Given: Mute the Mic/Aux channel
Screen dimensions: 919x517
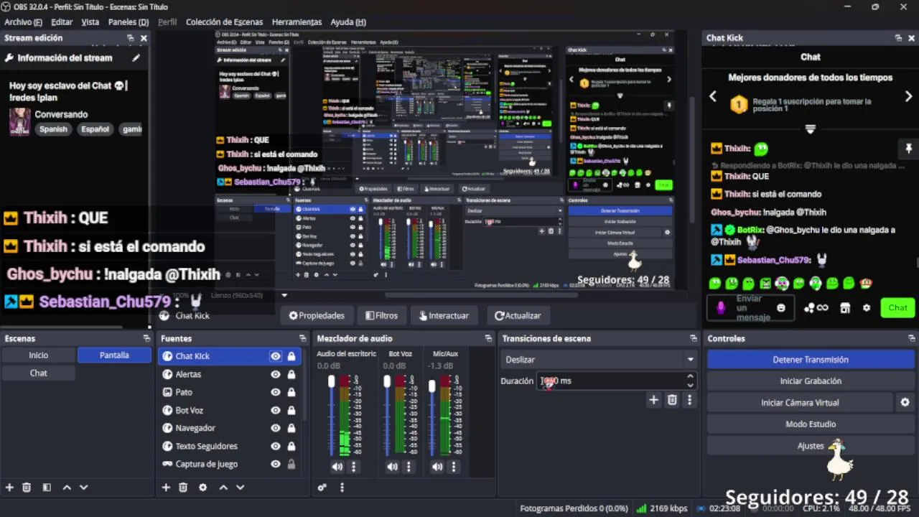Looking at the screenshot, I should click(437, 467).
